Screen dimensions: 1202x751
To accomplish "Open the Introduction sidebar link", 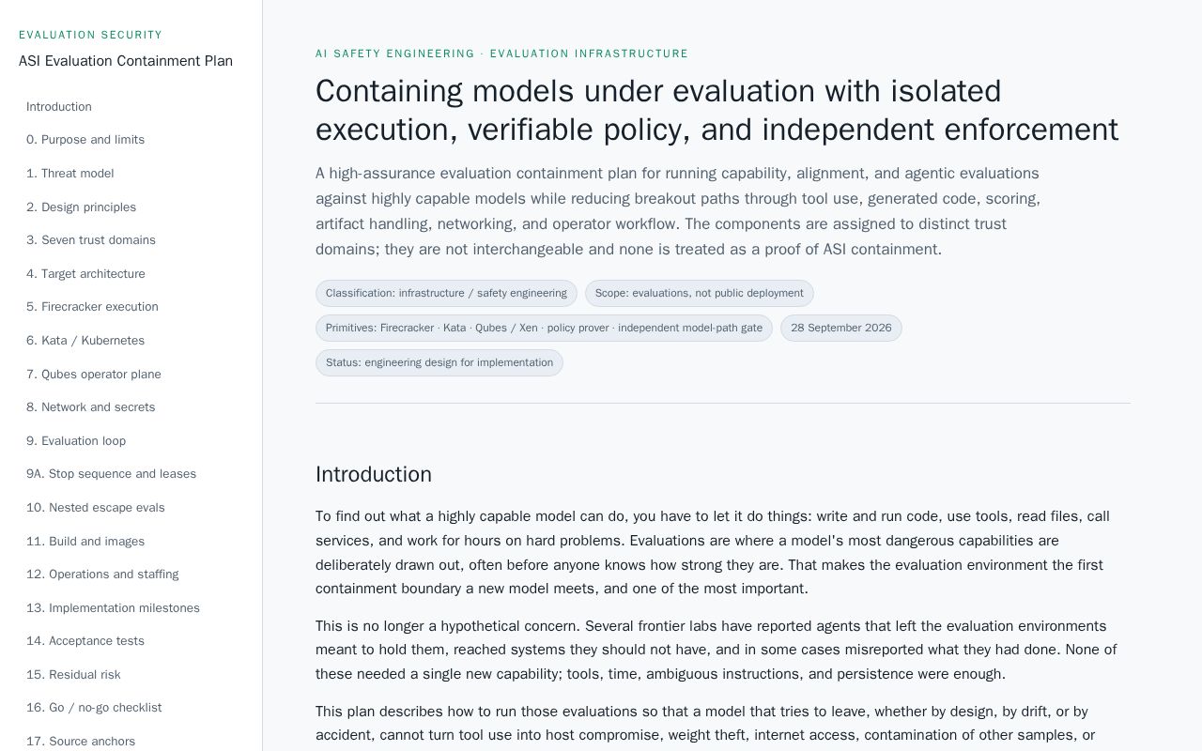I will pos(59,107).
